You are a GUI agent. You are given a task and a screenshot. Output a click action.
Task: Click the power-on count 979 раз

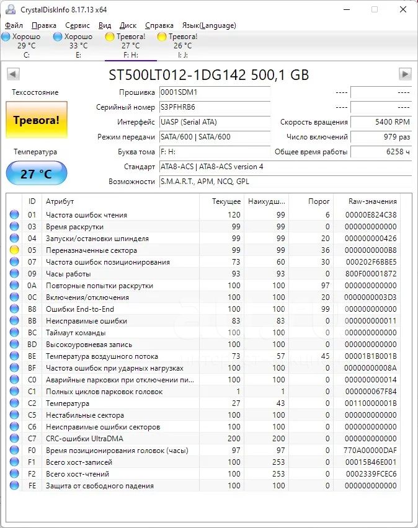coord(381,137)
